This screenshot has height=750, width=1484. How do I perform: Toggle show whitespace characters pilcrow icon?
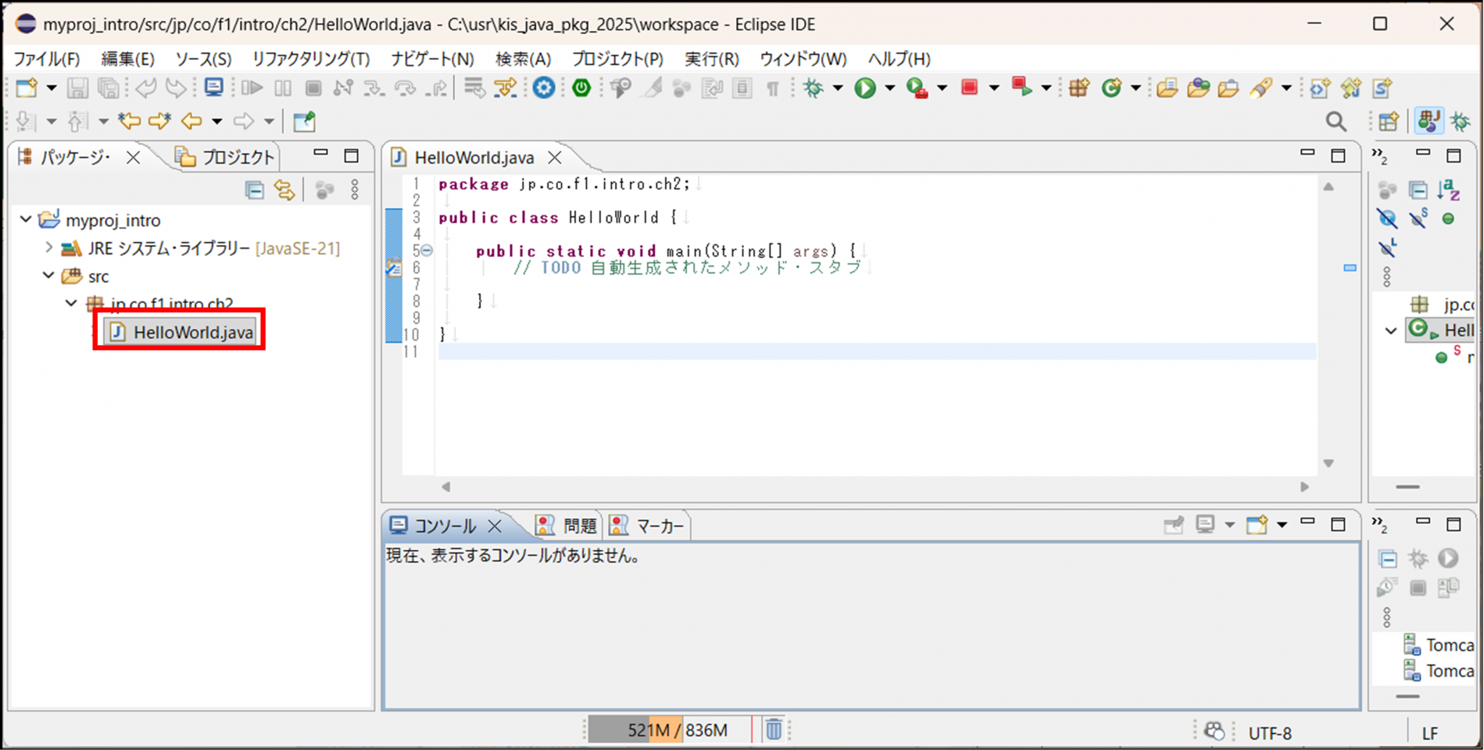(x=772, y=88)
